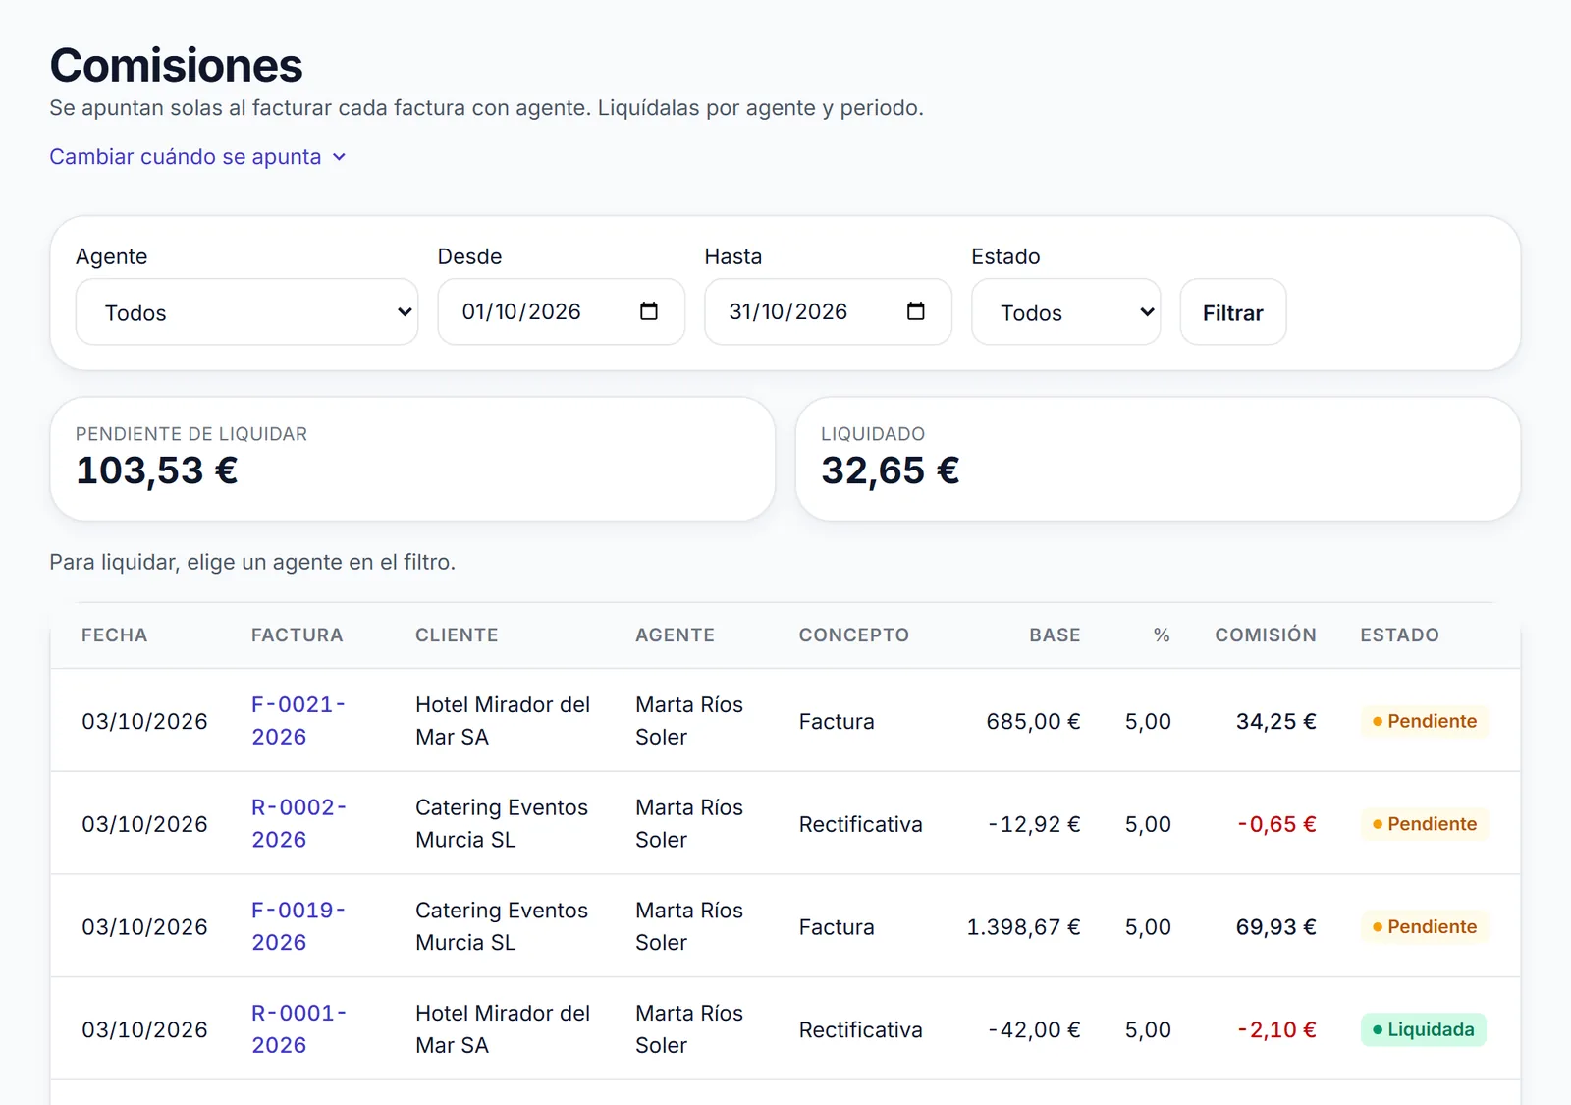Click base amount -12,92 €
1571x1105 pixels.
pos(1034,824)
